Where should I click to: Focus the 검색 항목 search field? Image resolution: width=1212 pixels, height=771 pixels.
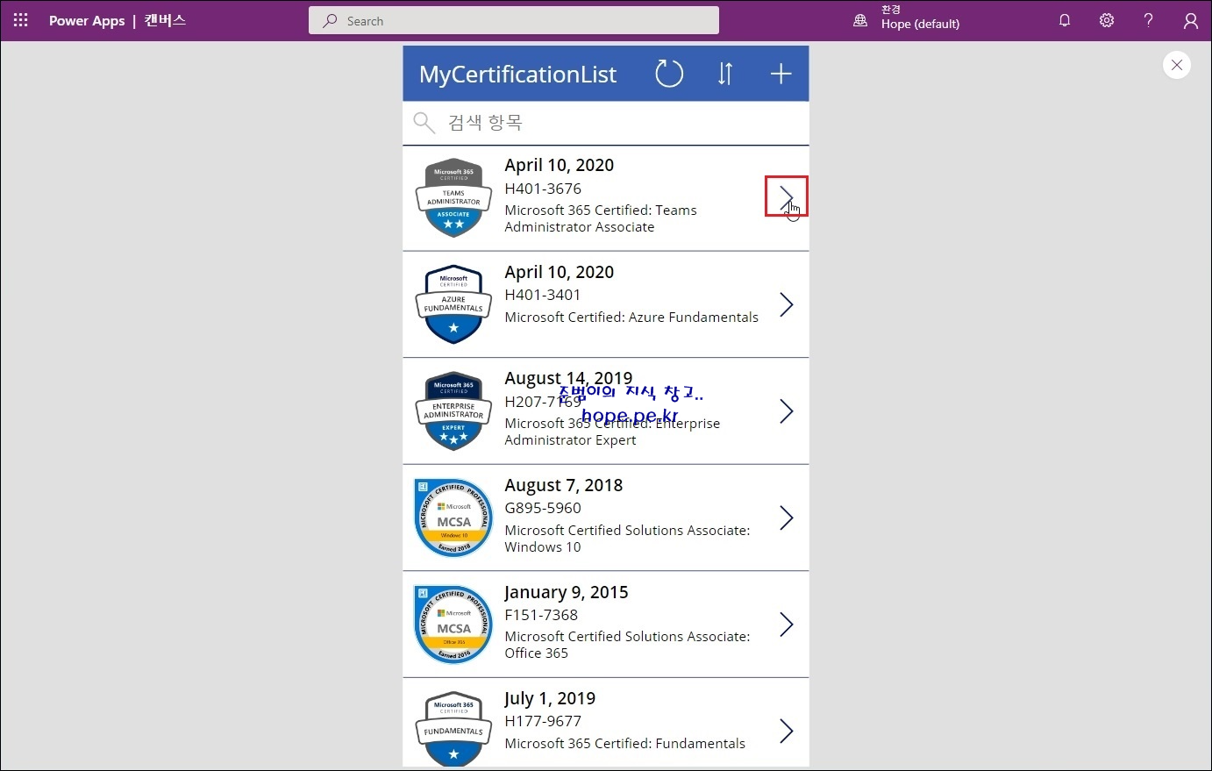coord(605,123)
